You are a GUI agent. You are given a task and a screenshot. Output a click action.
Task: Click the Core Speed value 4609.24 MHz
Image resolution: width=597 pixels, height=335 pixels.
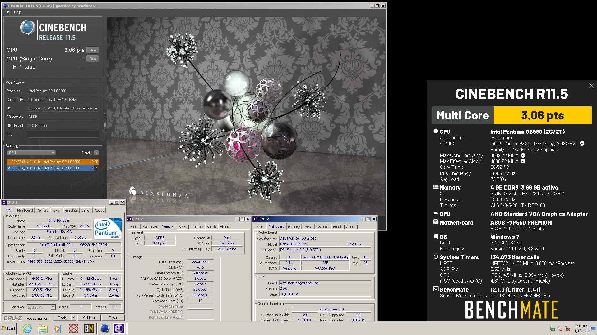coord(42,279)
